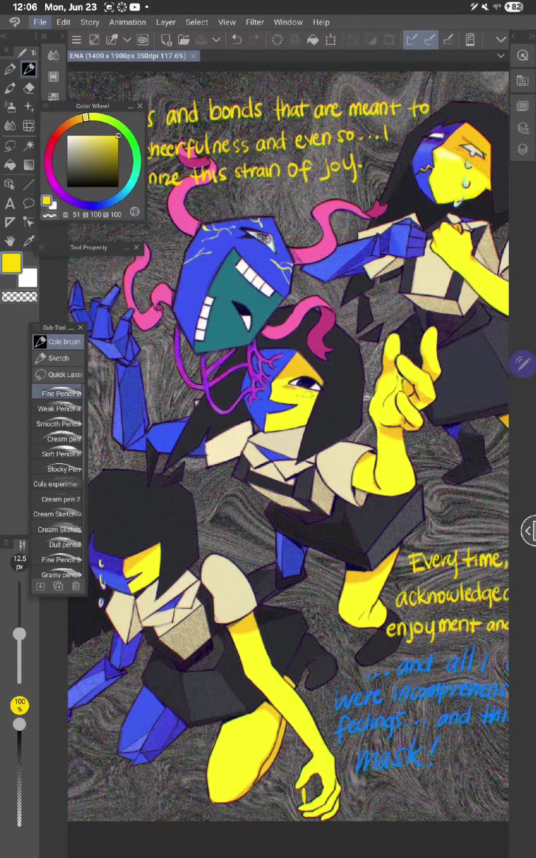This screenshot has width=536, height=858.
Task: Open the canvas tab list dropdown
Action: [x=501, y=56]
